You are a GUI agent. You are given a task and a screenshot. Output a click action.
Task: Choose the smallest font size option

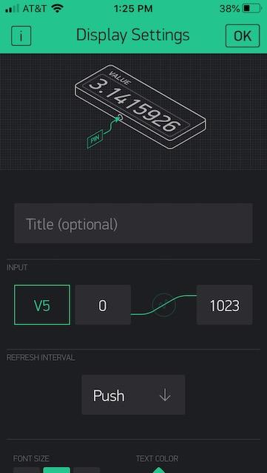tap(27, 470)
